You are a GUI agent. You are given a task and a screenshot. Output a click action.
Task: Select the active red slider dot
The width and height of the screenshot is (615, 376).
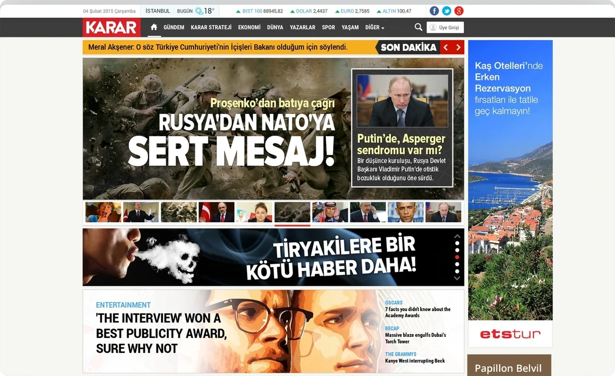(457, 258)
